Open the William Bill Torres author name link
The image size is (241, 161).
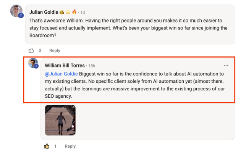tap(65, 66)
